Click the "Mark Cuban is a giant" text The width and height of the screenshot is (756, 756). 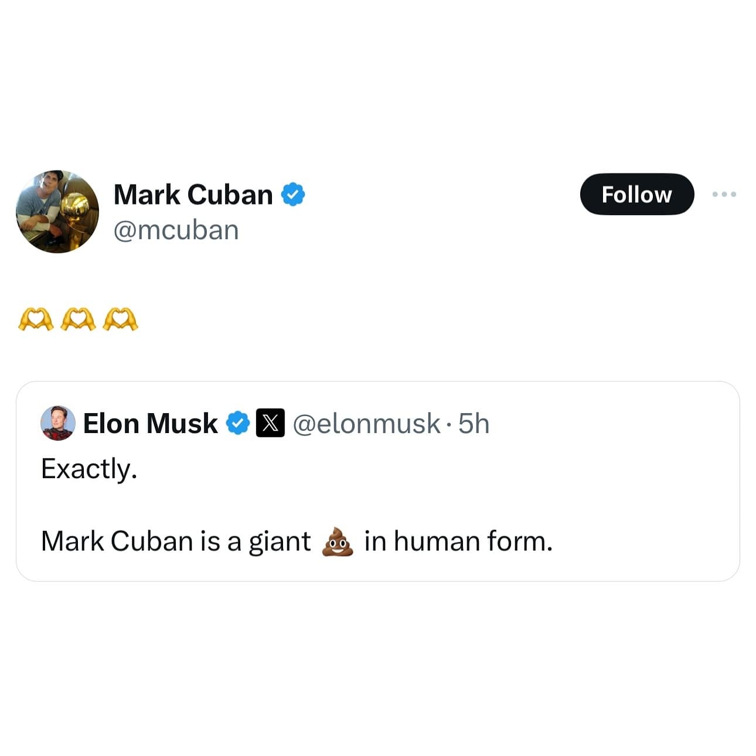click(176, 541)
